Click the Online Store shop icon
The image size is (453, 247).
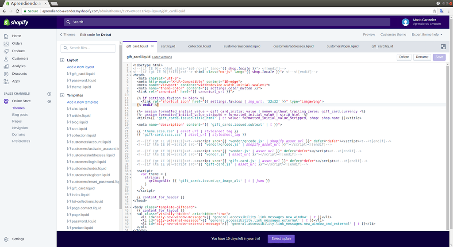click(x=6, y=101)
